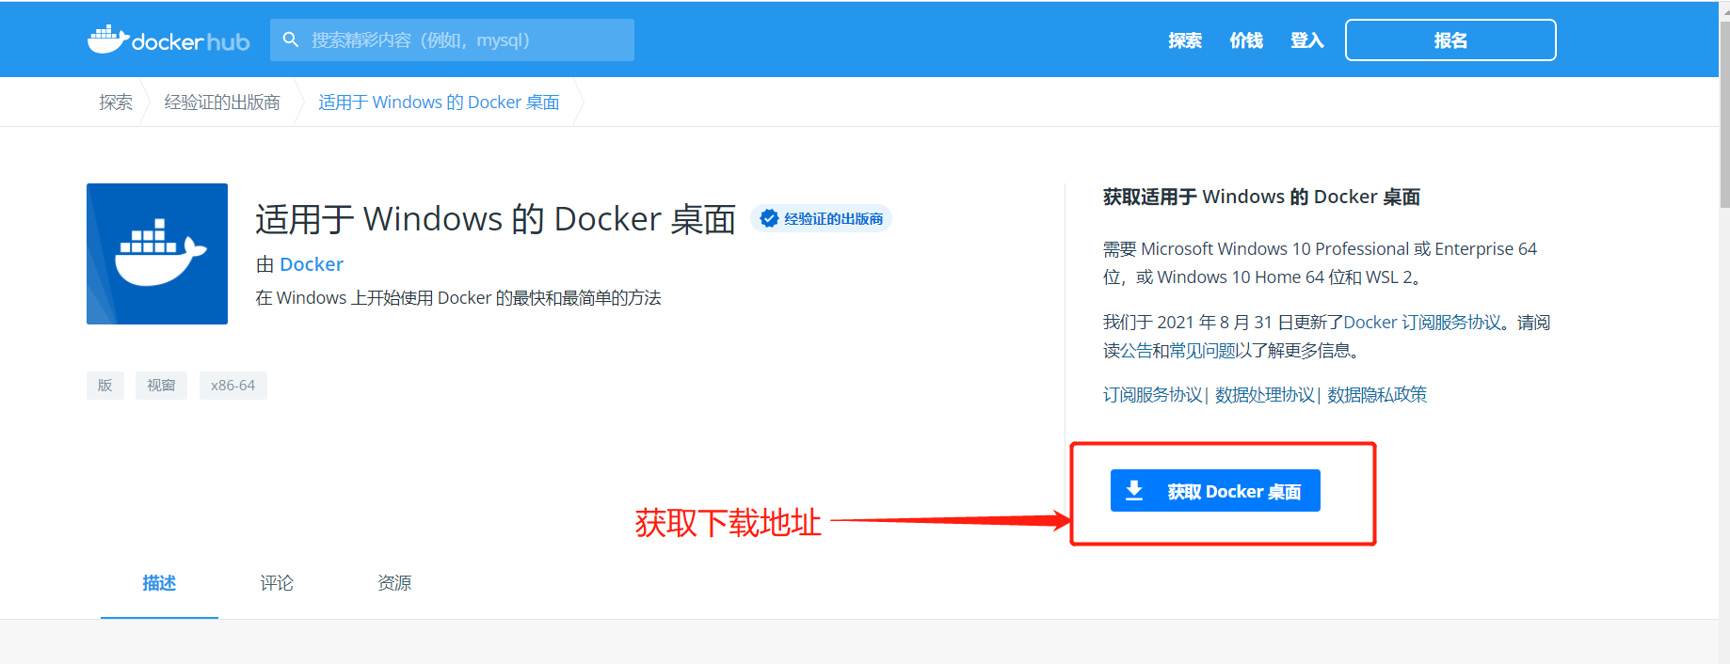Click the download arrow icon on button
1730x664 pixels.
click(x=1134, y=490)
